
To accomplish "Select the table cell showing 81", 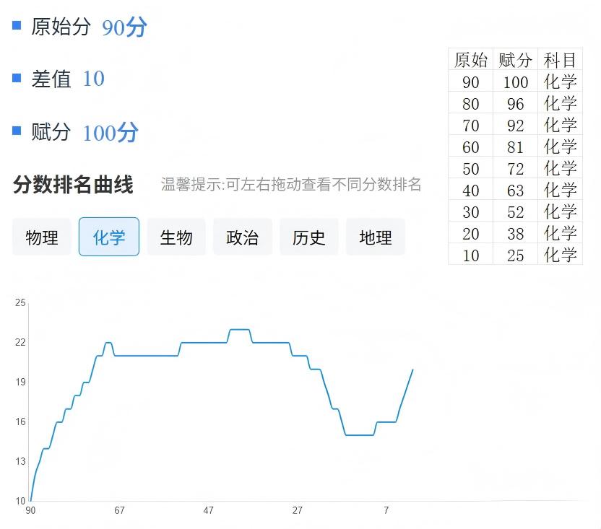I will 515,147.
